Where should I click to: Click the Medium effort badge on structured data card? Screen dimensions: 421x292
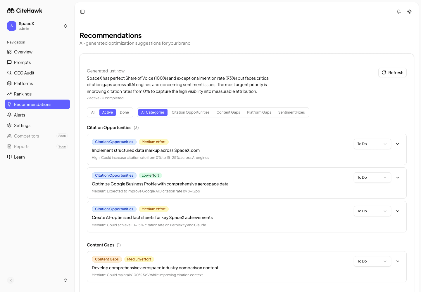(x=153, y=142)
